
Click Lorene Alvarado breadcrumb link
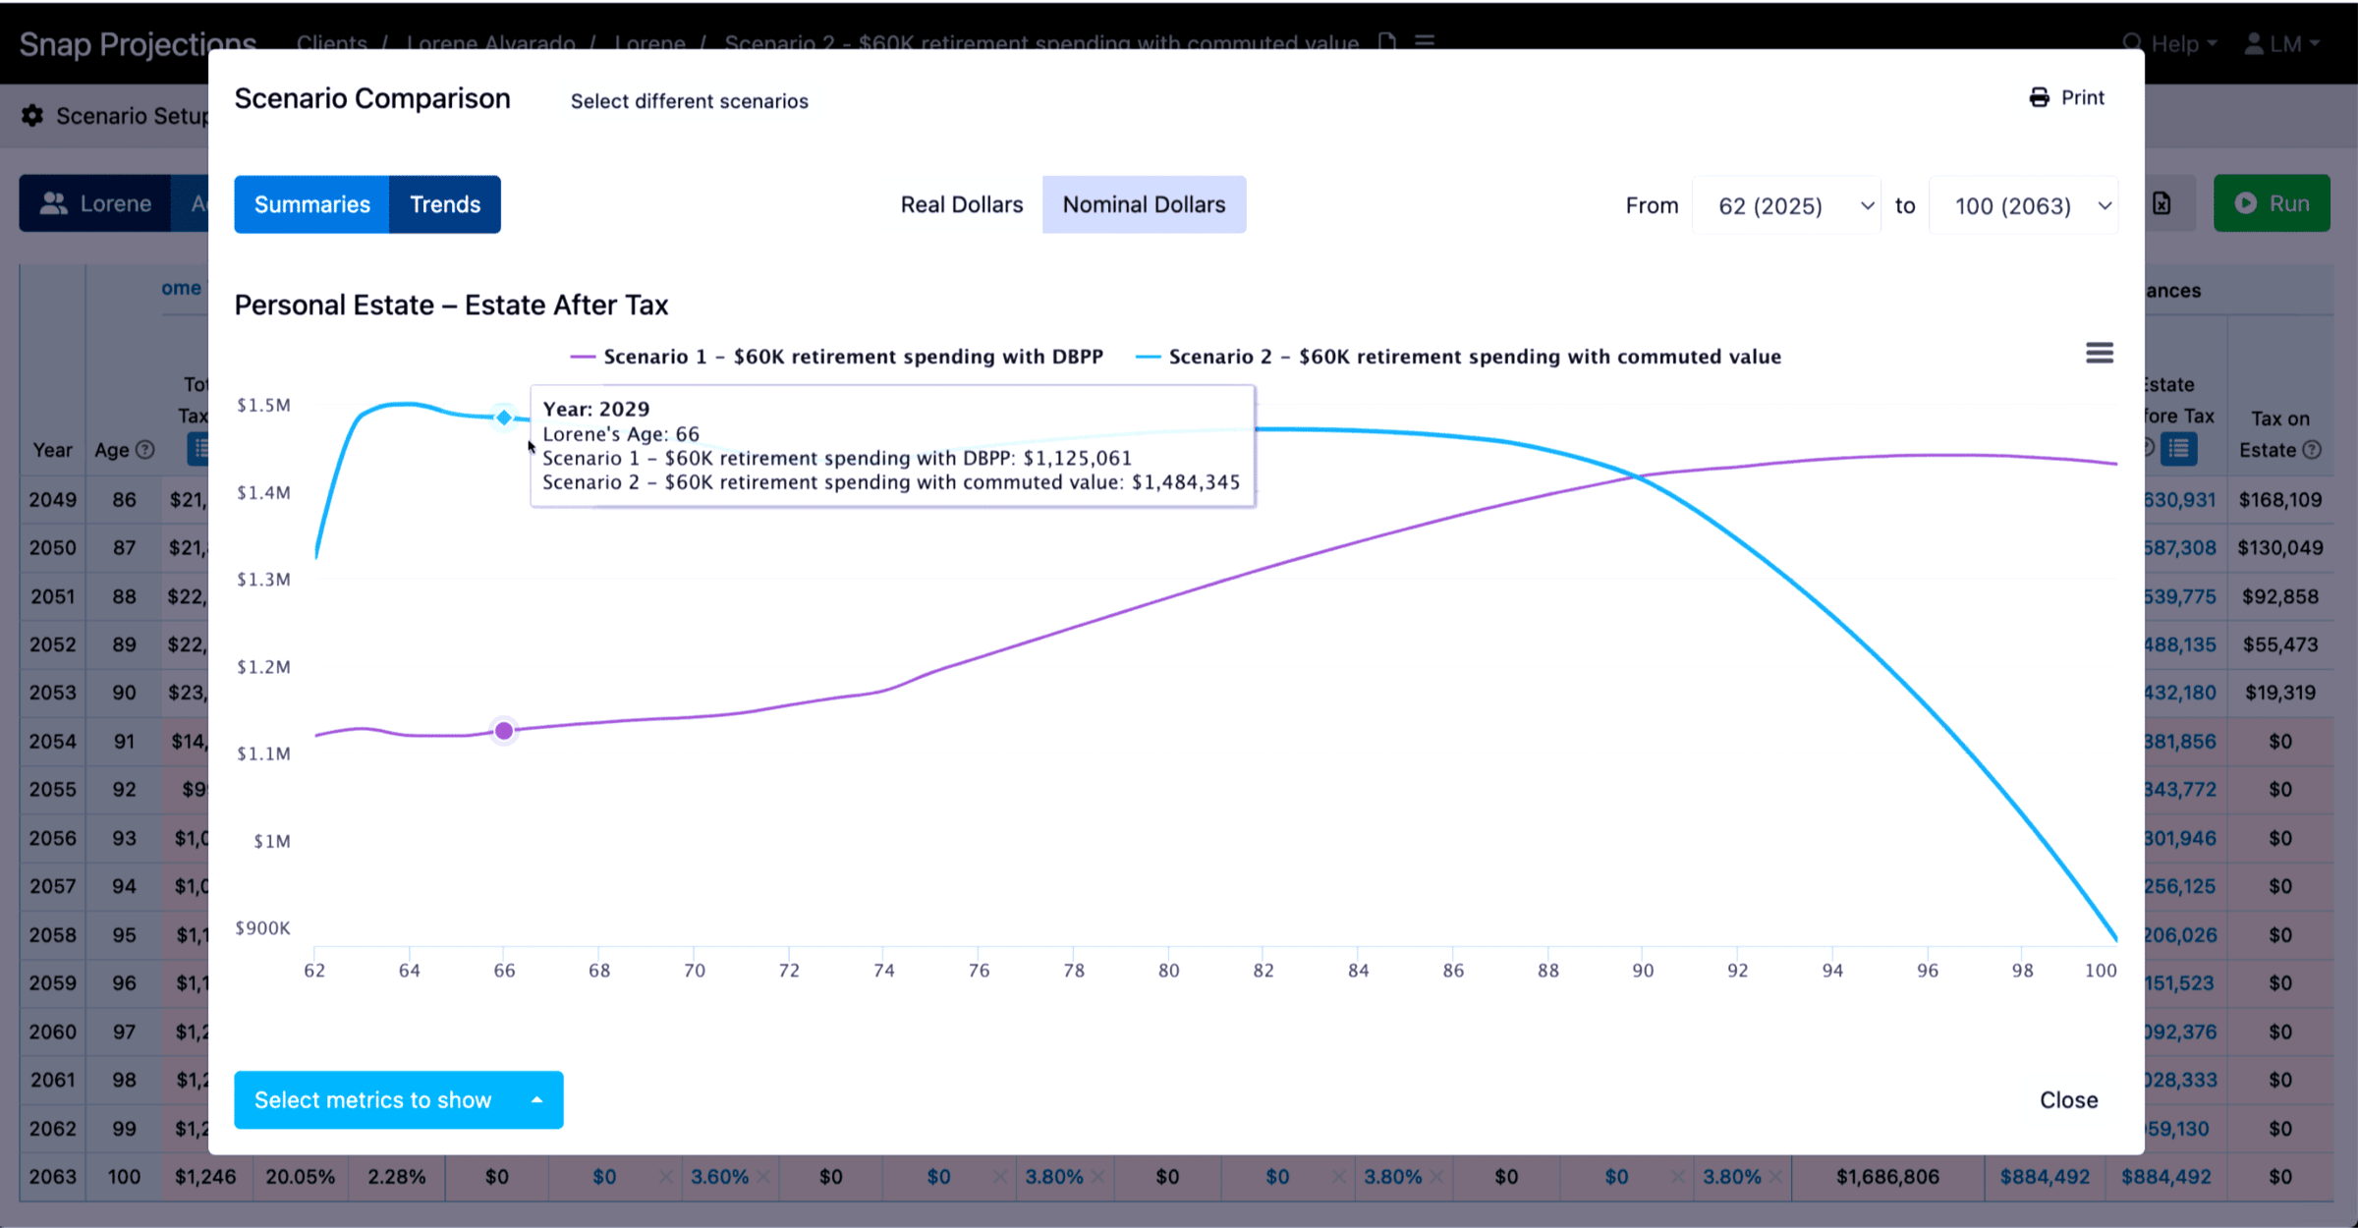click(x=491, y=43)
